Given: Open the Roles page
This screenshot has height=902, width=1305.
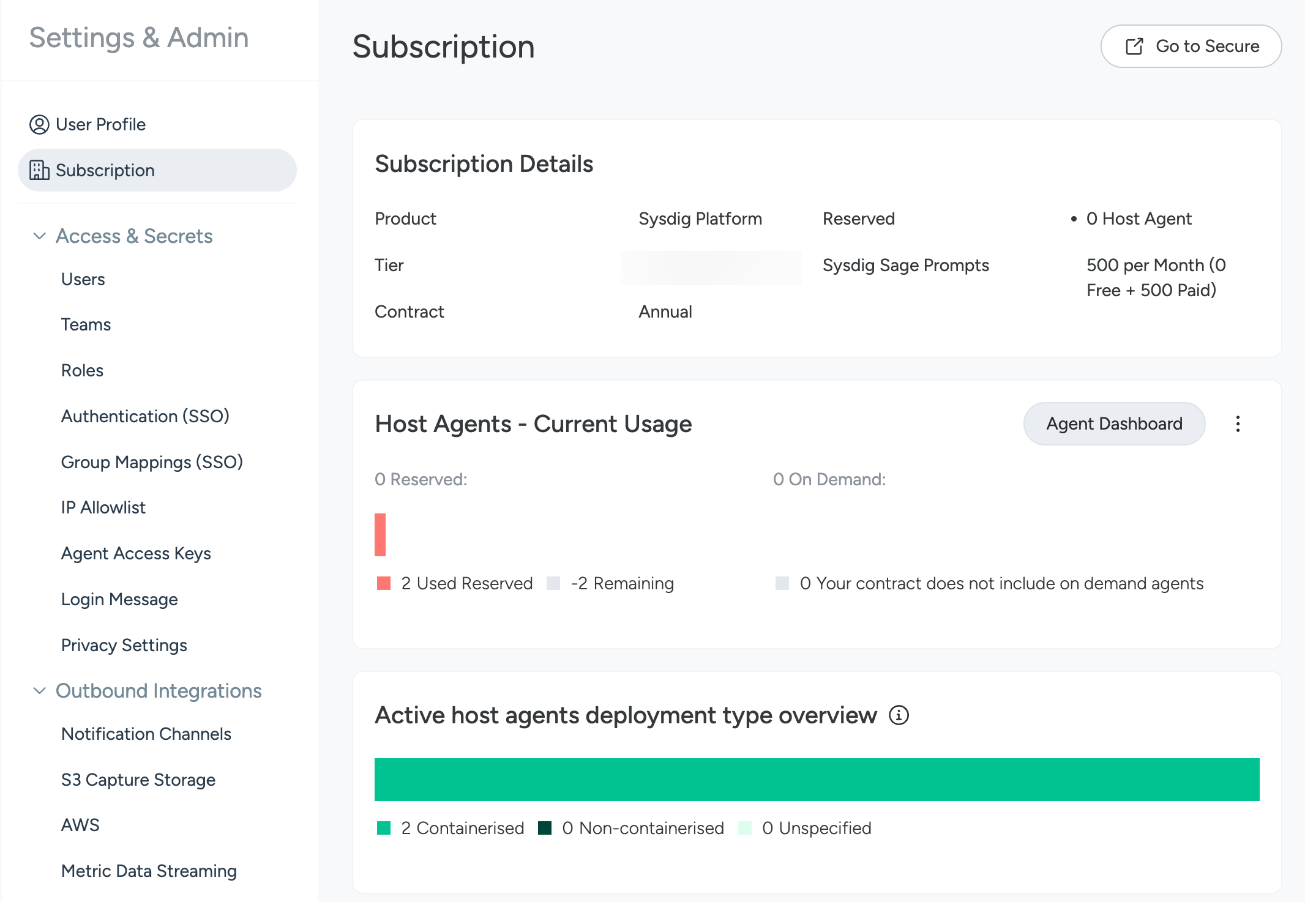Looking at the screenshot, I should click(82, 370).
